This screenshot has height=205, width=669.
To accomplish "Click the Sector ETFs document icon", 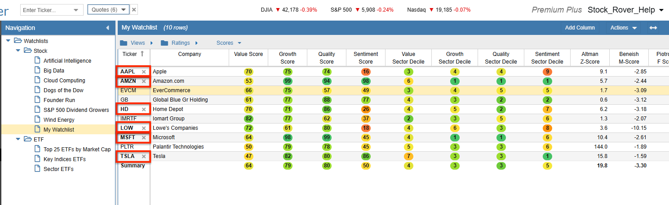I will click(x=38, y=169).
